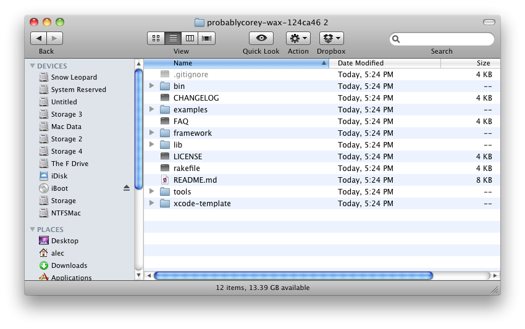The image size is (525, 329).
Task: Open the Dropbox toolbar menu
Action: point(332,38)
